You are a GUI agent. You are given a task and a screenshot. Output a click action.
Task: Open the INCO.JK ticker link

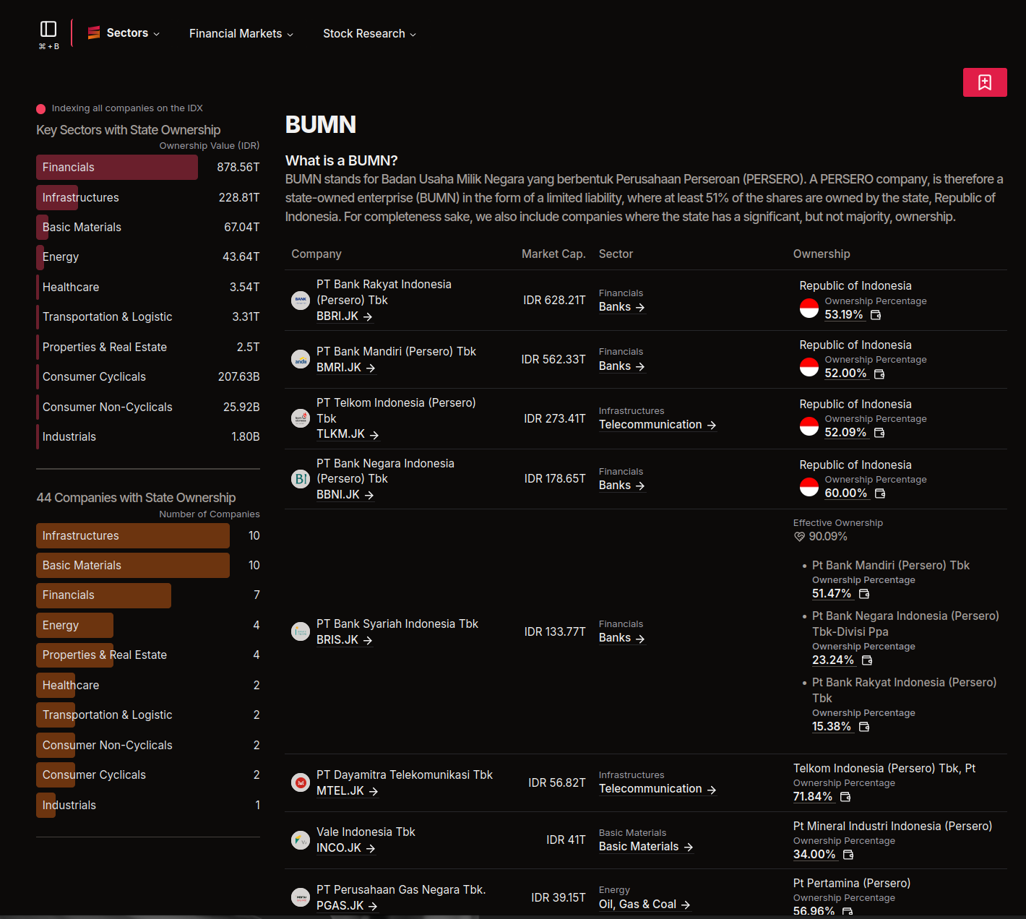pos(346,848)
